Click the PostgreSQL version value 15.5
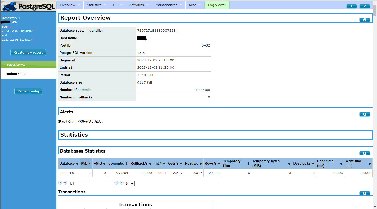Screen dimensions: 377x209 click(x=141, y=53)
